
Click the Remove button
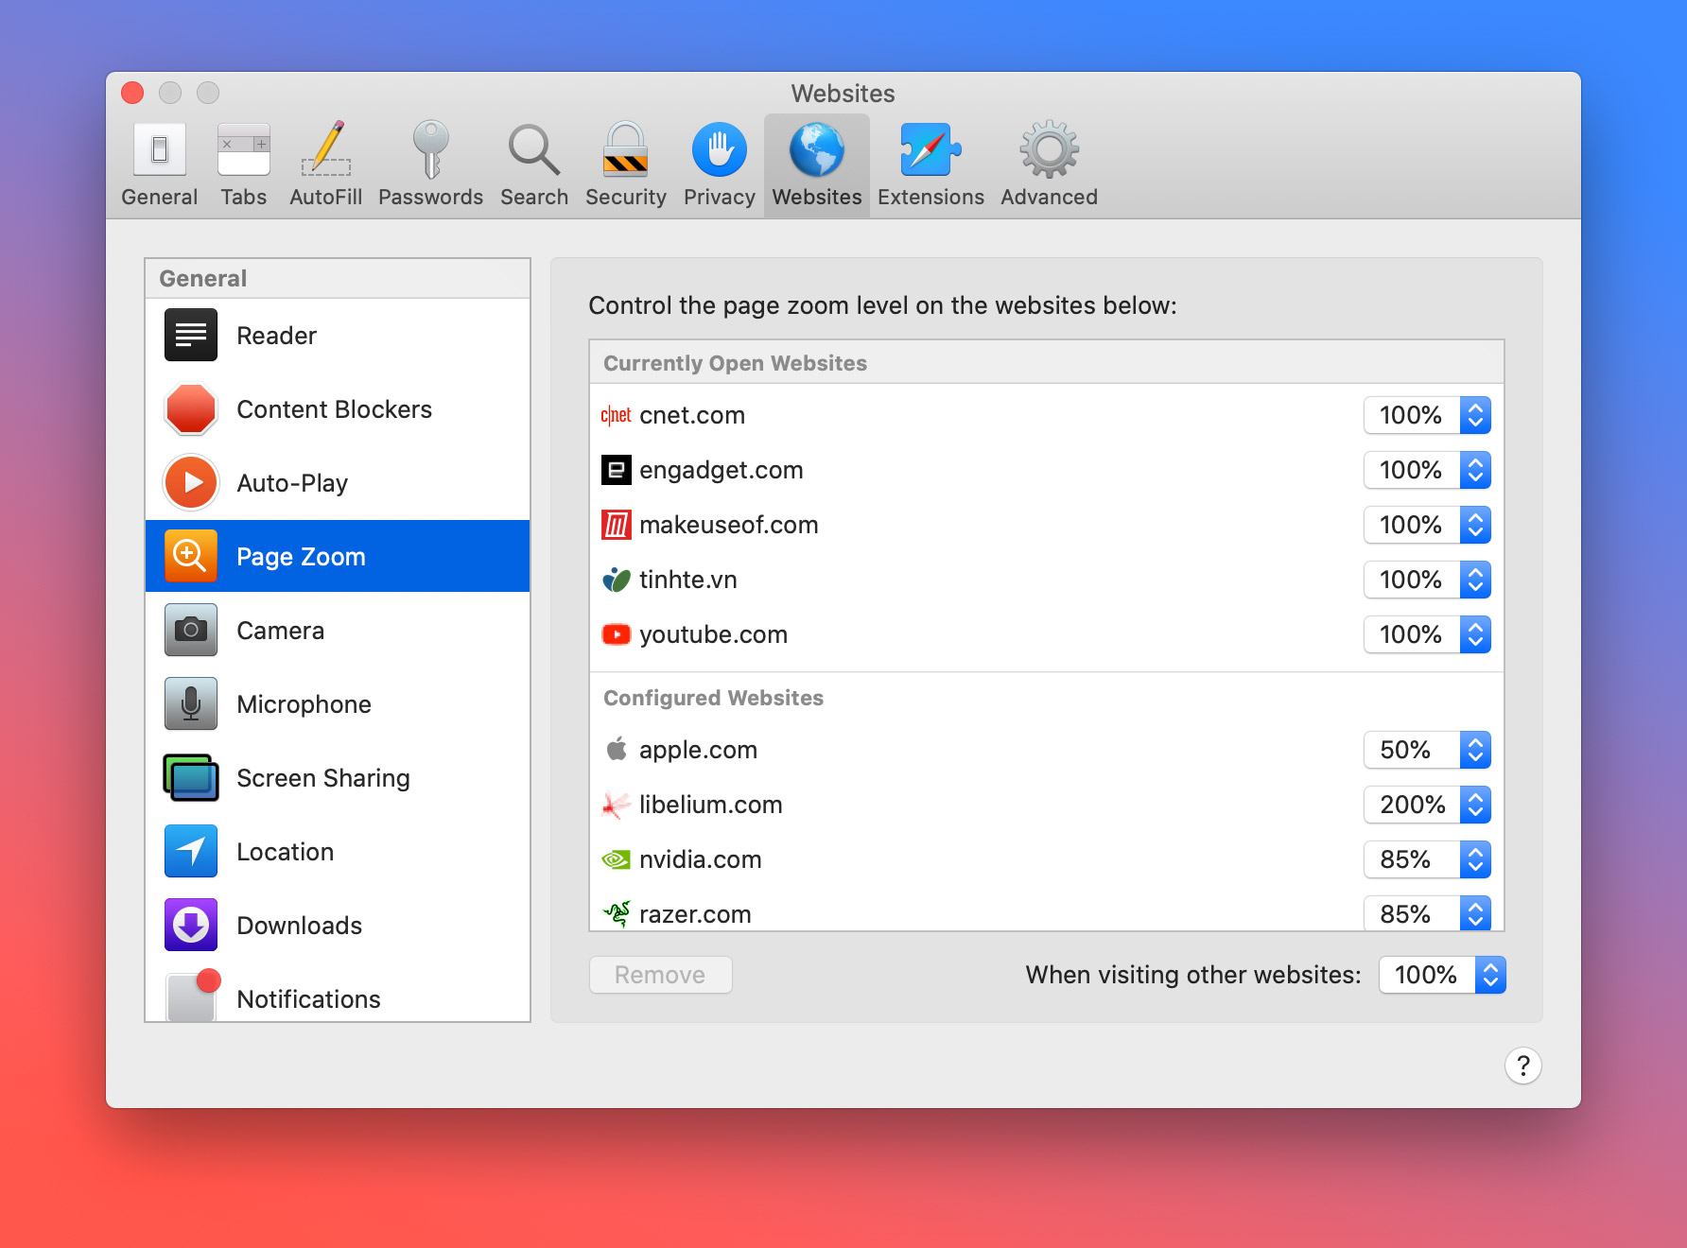pos(660,975)
